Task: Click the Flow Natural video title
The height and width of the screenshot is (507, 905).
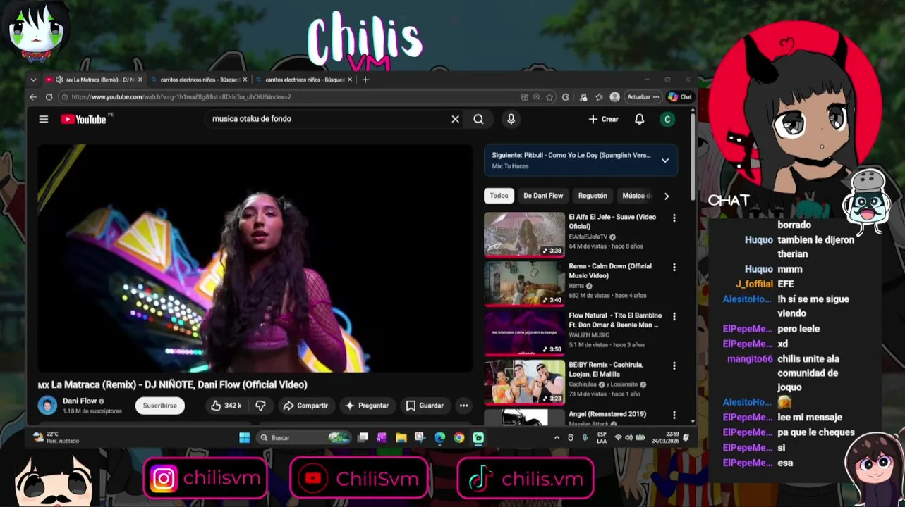Action: pos(615,320)
